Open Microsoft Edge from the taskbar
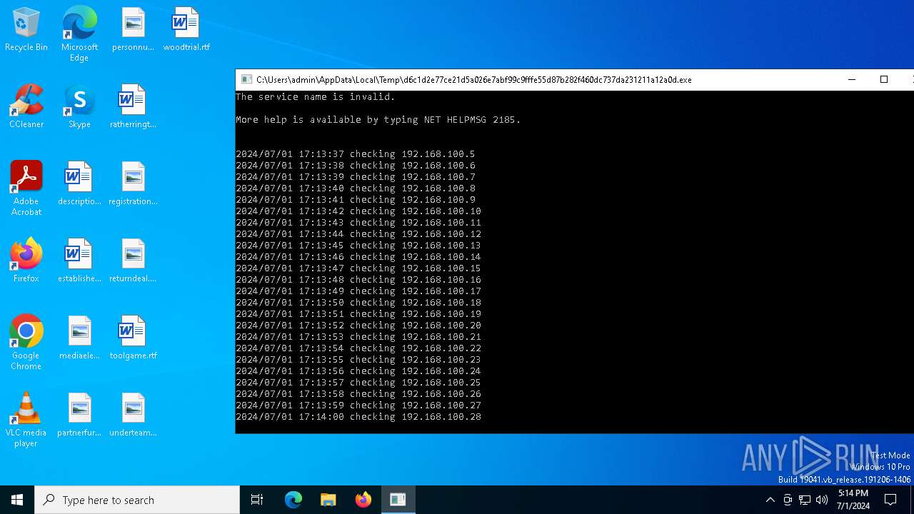Image resolution: width=914 pixels, height=514 pixels. (x=293, y=500)
